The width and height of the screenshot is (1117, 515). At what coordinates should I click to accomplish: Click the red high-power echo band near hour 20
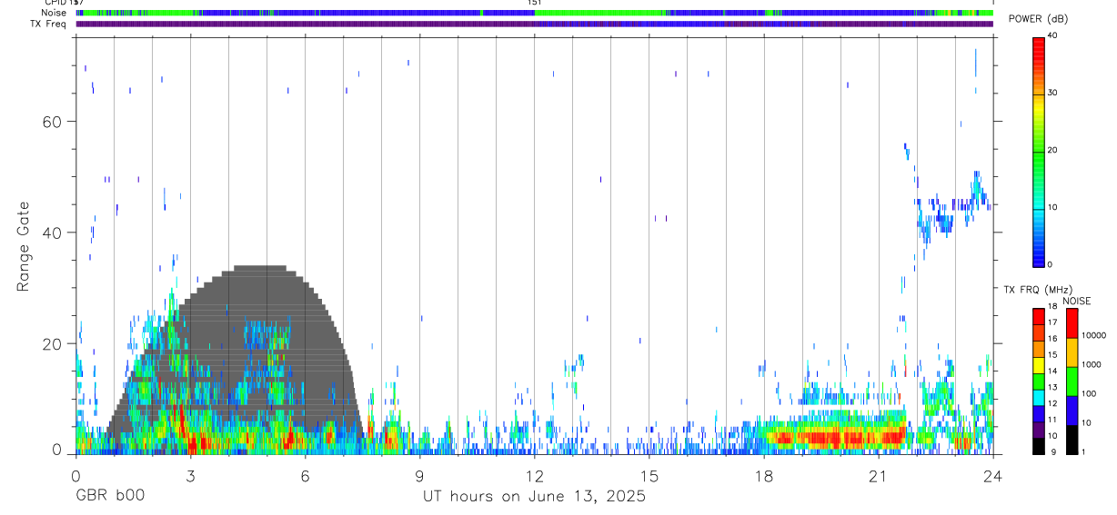pos(837,437)
